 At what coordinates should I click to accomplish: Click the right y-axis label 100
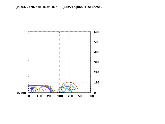(97, 82)
